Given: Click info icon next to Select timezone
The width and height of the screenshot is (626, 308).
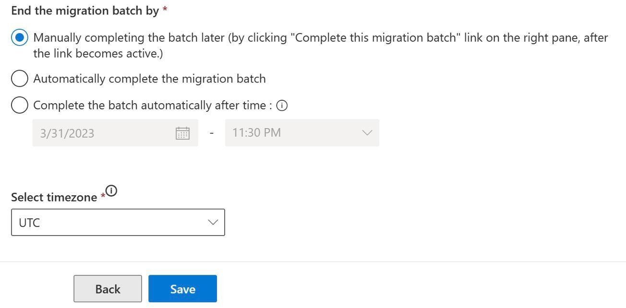Looking at the screenshot, I should 111,191.
